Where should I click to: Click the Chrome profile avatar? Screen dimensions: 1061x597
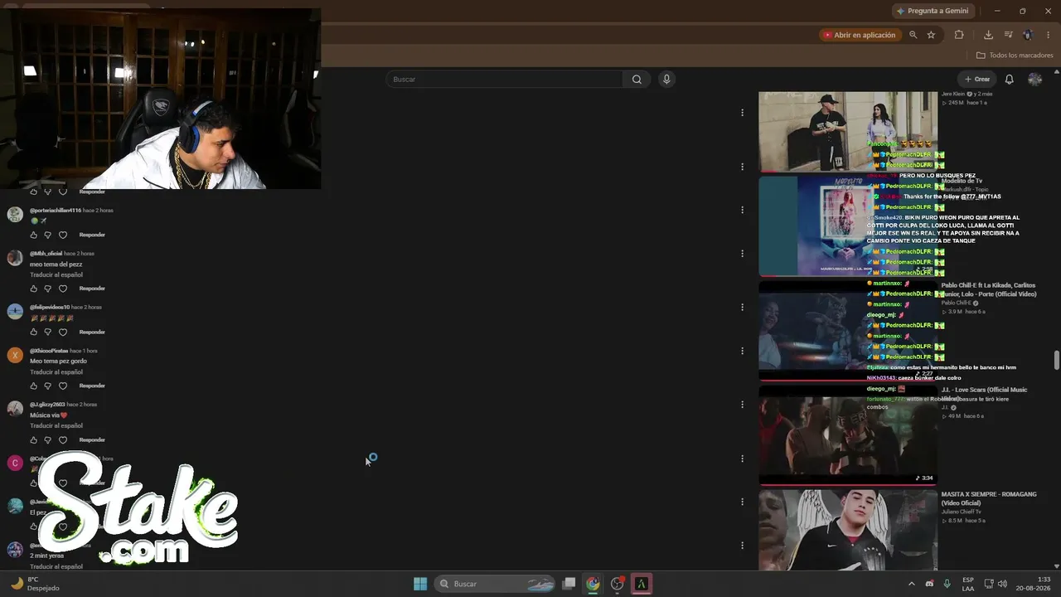(1029, 35)
